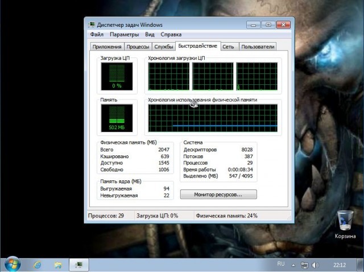The width and height of the screenshot is (364, 272).
Task: Switch to the Процессы tab
Action: click(x=138, y=47)
